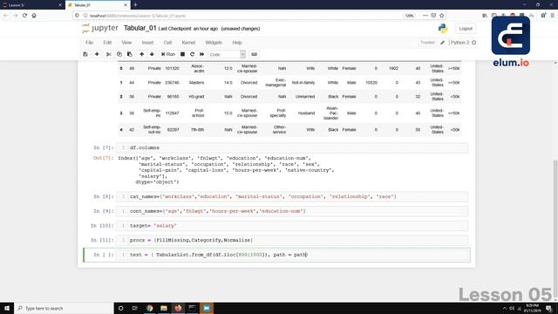Click the cat_names code cell
The width and height of the screenshot is (558, 314).
[x=291, y=196]
